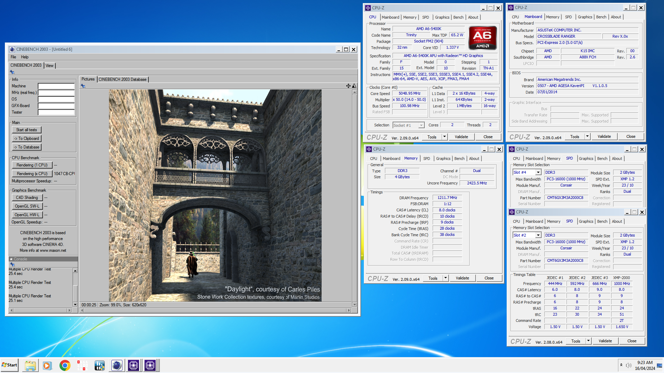Expand Tools arrow in CPU-Z processor window
Viewport: 664px width, 373px height.
point(444,137)
